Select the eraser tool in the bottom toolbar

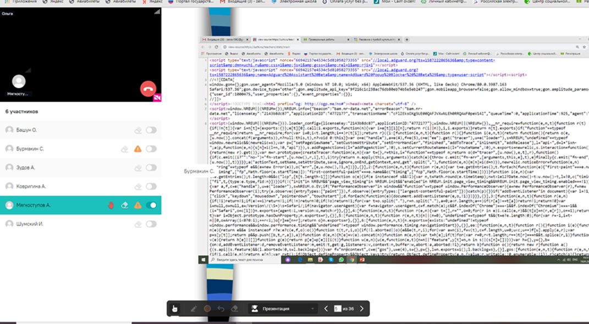coord(234,309)
